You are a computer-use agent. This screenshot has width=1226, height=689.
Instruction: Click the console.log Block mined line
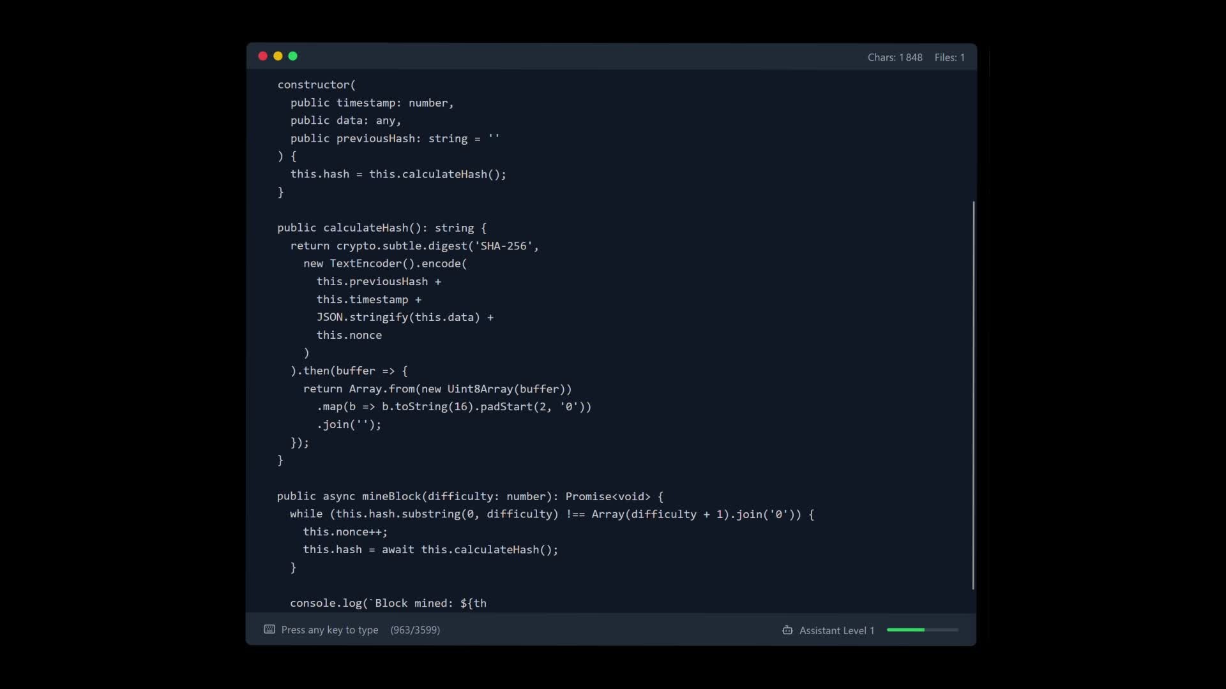[388, 603]
